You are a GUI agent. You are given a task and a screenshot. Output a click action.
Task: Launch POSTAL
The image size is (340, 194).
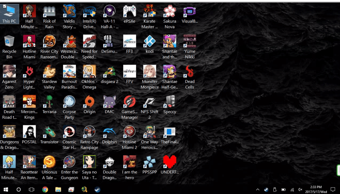click(x=29, y=132)
